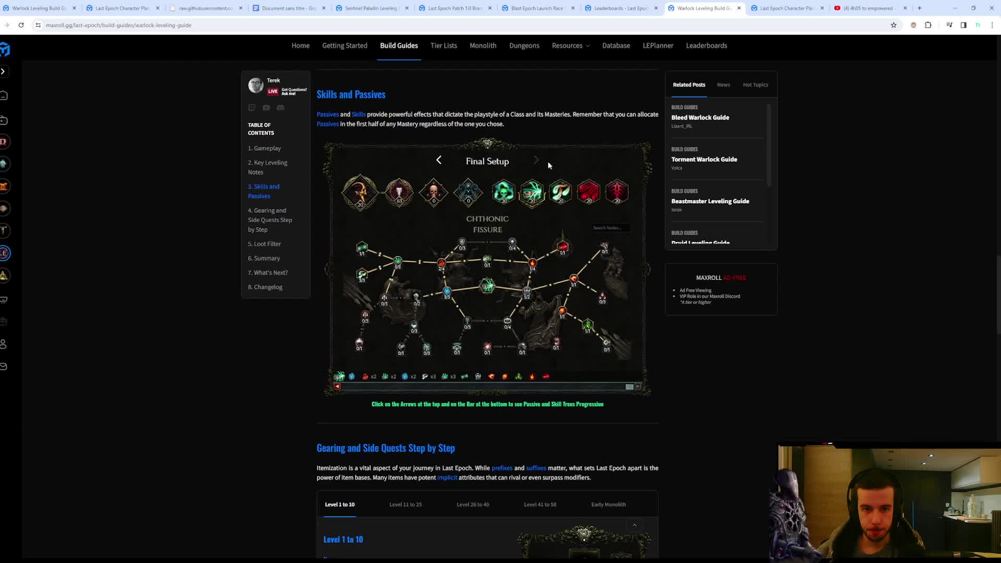Switch to the News tab
The image size is (1001, 563).
pos(723,85)
